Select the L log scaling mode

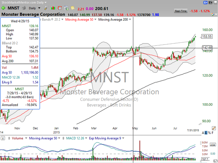point(206,133)
